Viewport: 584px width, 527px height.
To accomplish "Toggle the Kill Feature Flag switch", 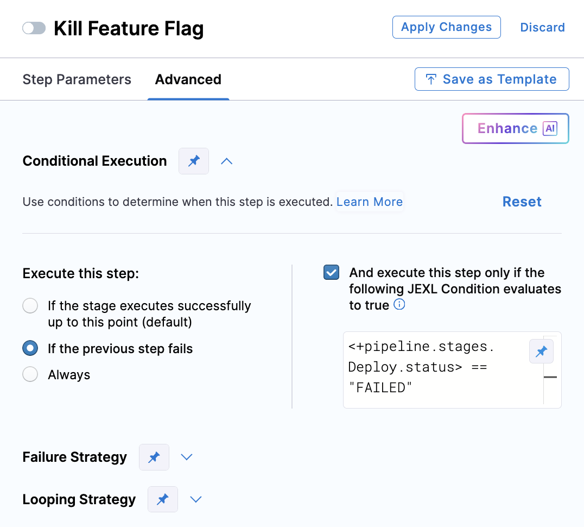I will pyautogui.click(x=34, y=28).
